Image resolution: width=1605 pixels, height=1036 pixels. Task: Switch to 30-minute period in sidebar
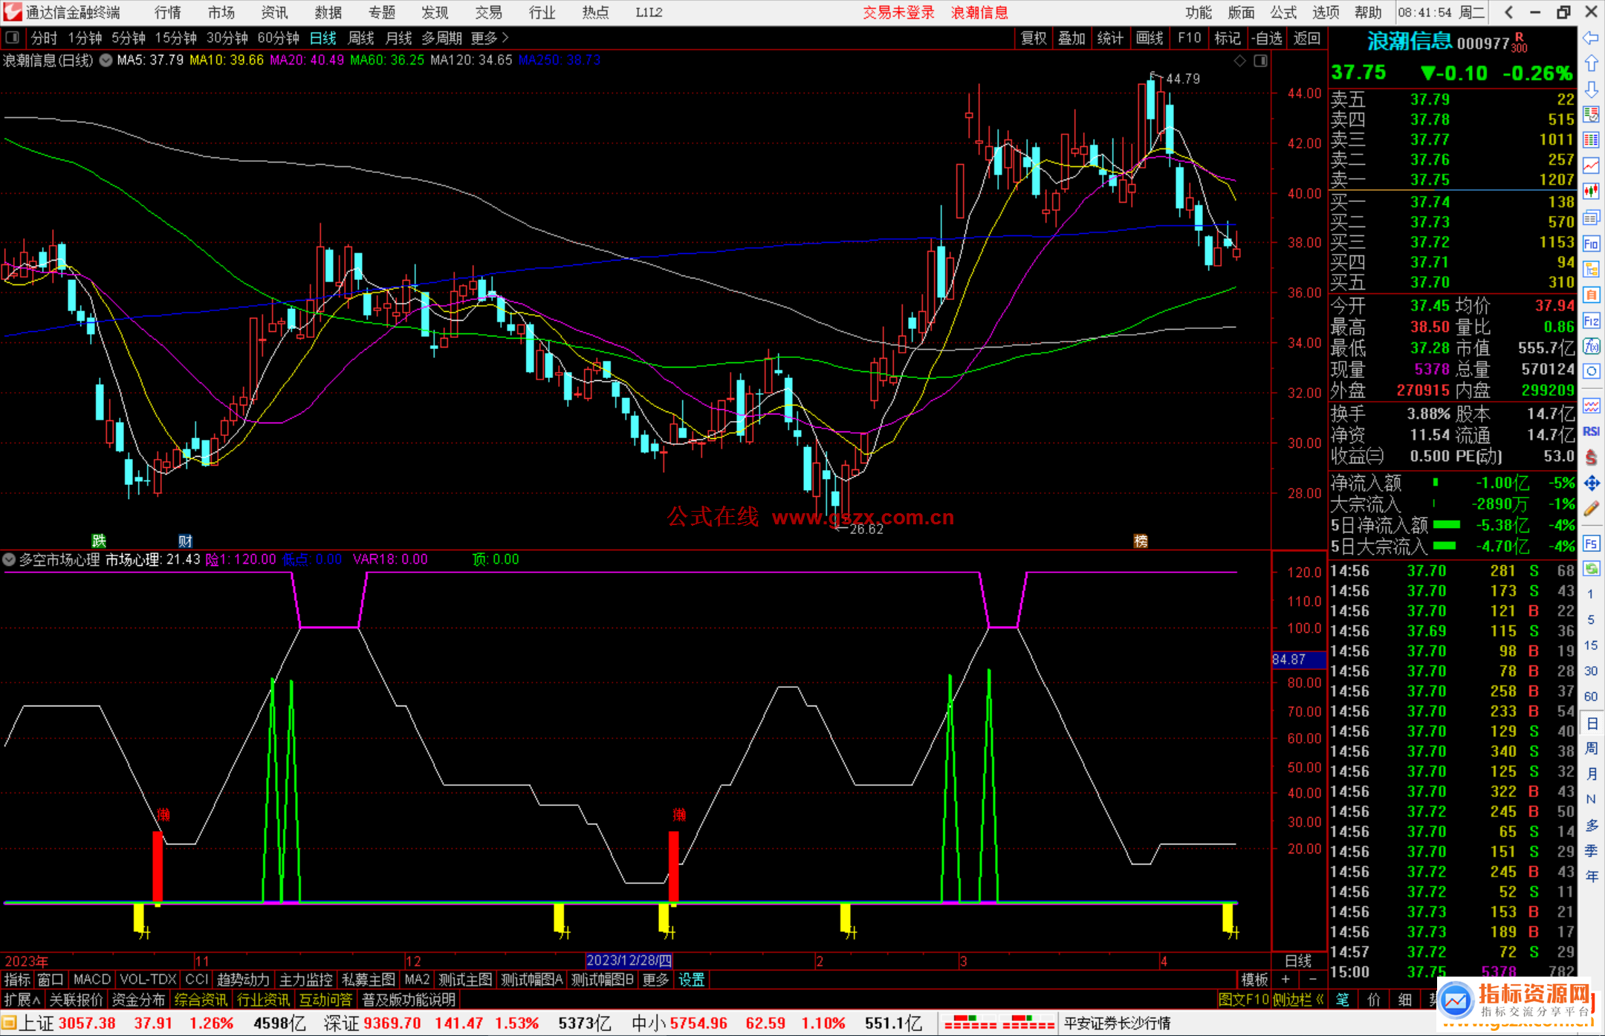click(1590, 671)
